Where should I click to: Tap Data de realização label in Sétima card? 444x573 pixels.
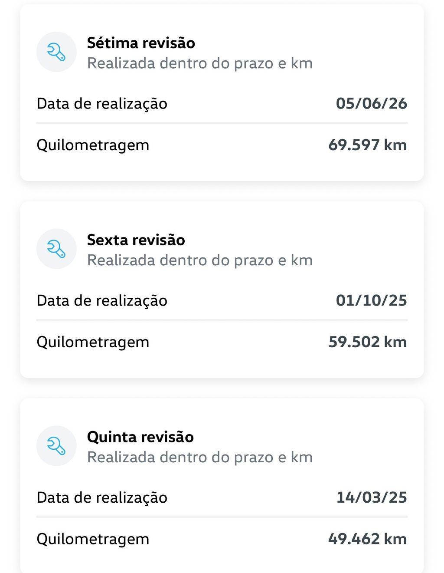pyautogui.click(x=102, y=104)
